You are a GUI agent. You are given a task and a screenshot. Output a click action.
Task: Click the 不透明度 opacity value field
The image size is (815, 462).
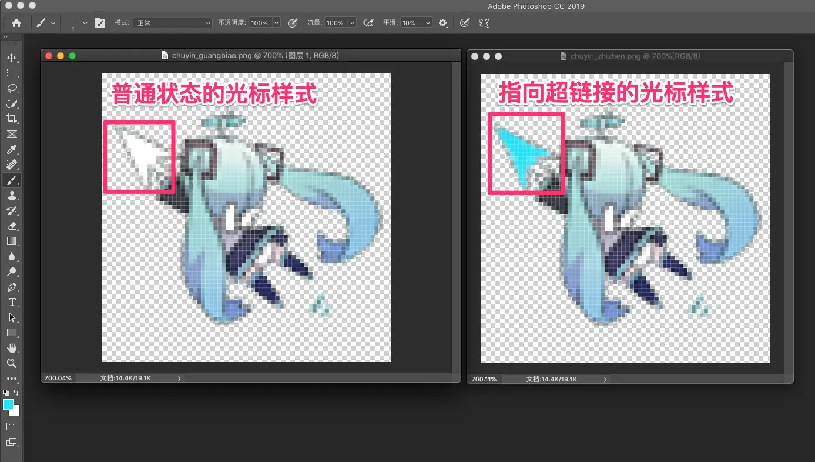(260, 23)
